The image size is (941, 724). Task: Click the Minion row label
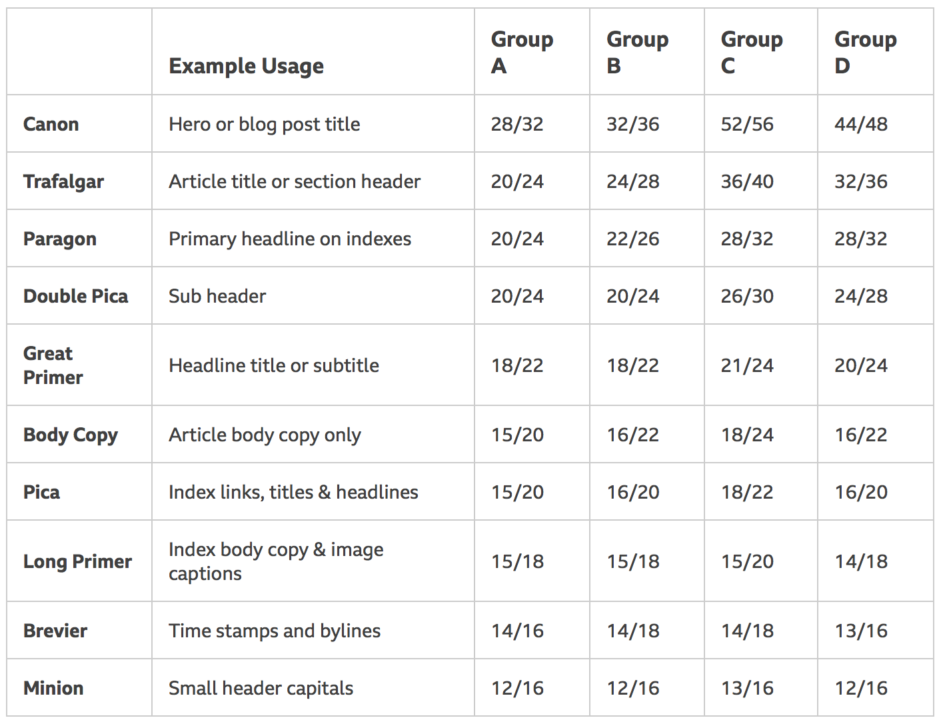(53, 688)
